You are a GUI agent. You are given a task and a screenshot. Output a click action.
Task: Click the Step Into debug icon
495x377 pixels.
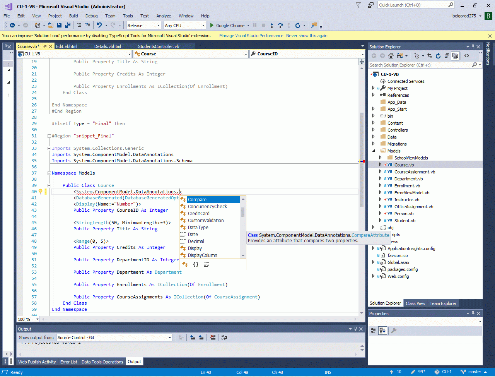click(272, 26)
